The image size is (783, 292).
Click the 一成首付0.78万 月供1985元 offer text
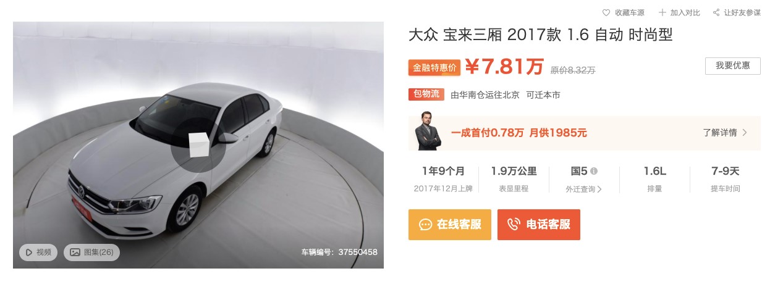click(519, 133)
